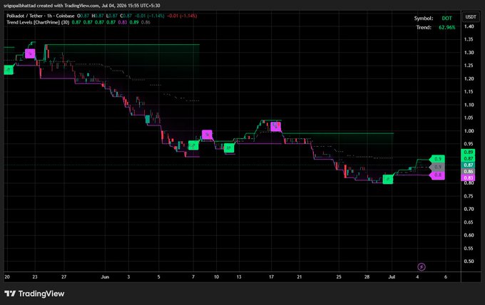This screenshot has height=305, width=485.
Task: Click the 'Jun' date axis label
Action: tap(105, 277)
